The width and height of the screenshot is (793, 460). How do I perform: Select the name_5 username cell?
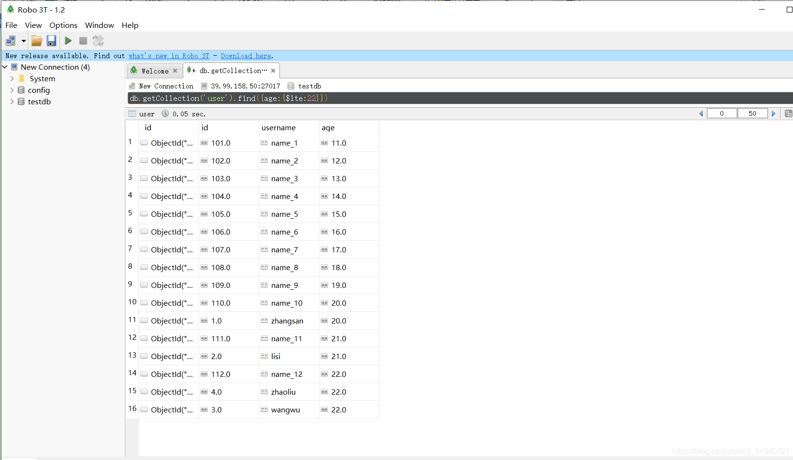(289, 214)
